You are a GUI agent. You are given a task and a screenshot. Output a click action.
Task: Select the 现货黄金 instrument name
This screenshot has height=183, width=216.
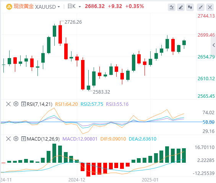click(24, 6)
